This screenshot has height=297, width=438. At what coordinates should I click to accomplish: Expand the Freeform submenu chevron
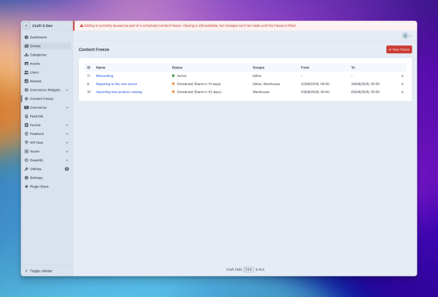67,134
